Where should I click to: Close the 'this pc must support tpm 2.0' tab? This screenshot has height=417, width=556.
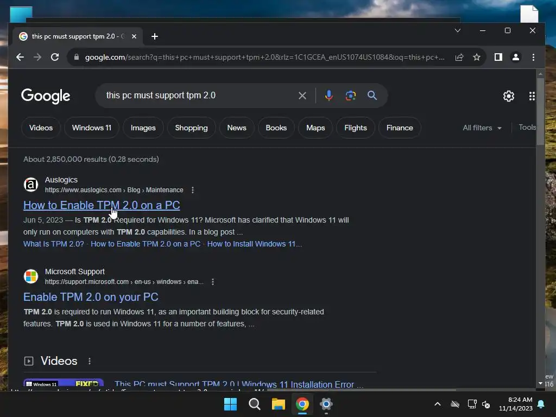coord(134,36)
